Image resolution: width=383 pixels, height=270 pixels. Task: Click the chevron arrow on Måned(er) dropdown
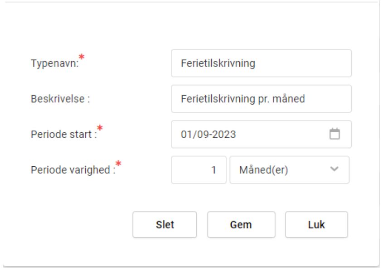click(335, 169)
